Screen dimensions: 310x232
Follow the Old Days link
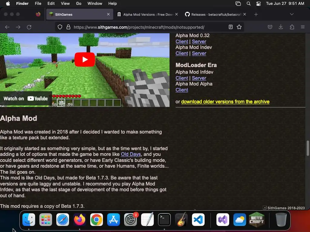131,154
